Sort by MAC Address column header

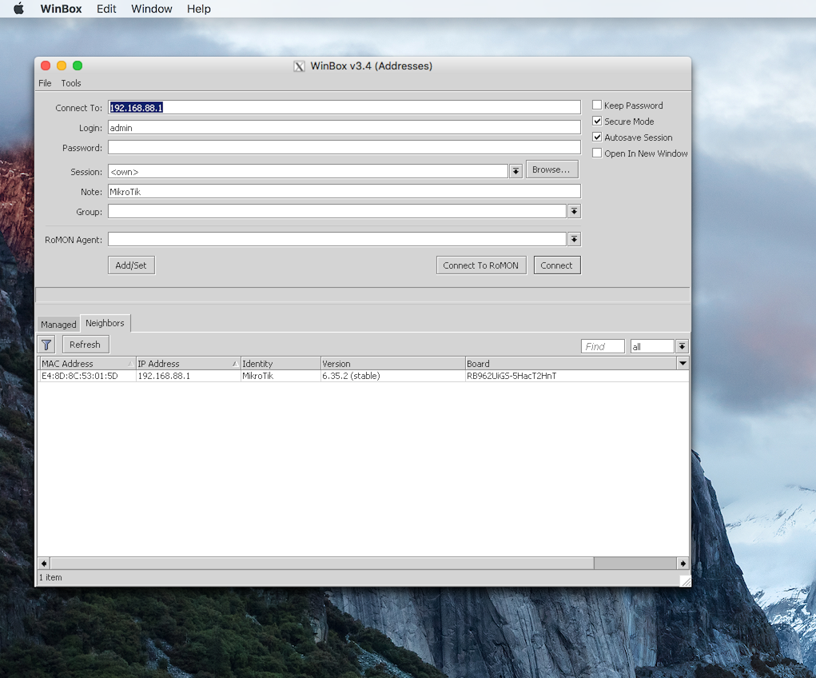[87, 364]
